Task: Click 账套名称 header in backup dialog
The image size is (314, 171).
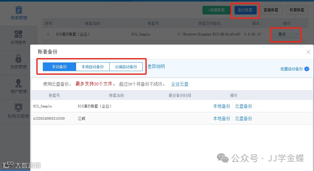Action: coord(116,95)
